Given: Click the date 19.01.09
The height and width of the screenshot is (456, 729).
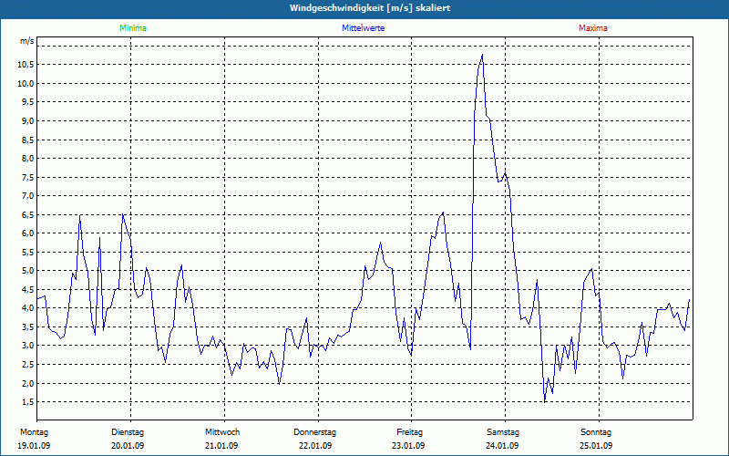Looking at the screenshot, I should click(34, 446).
